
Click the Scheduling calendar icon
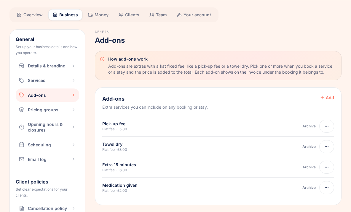21,145
